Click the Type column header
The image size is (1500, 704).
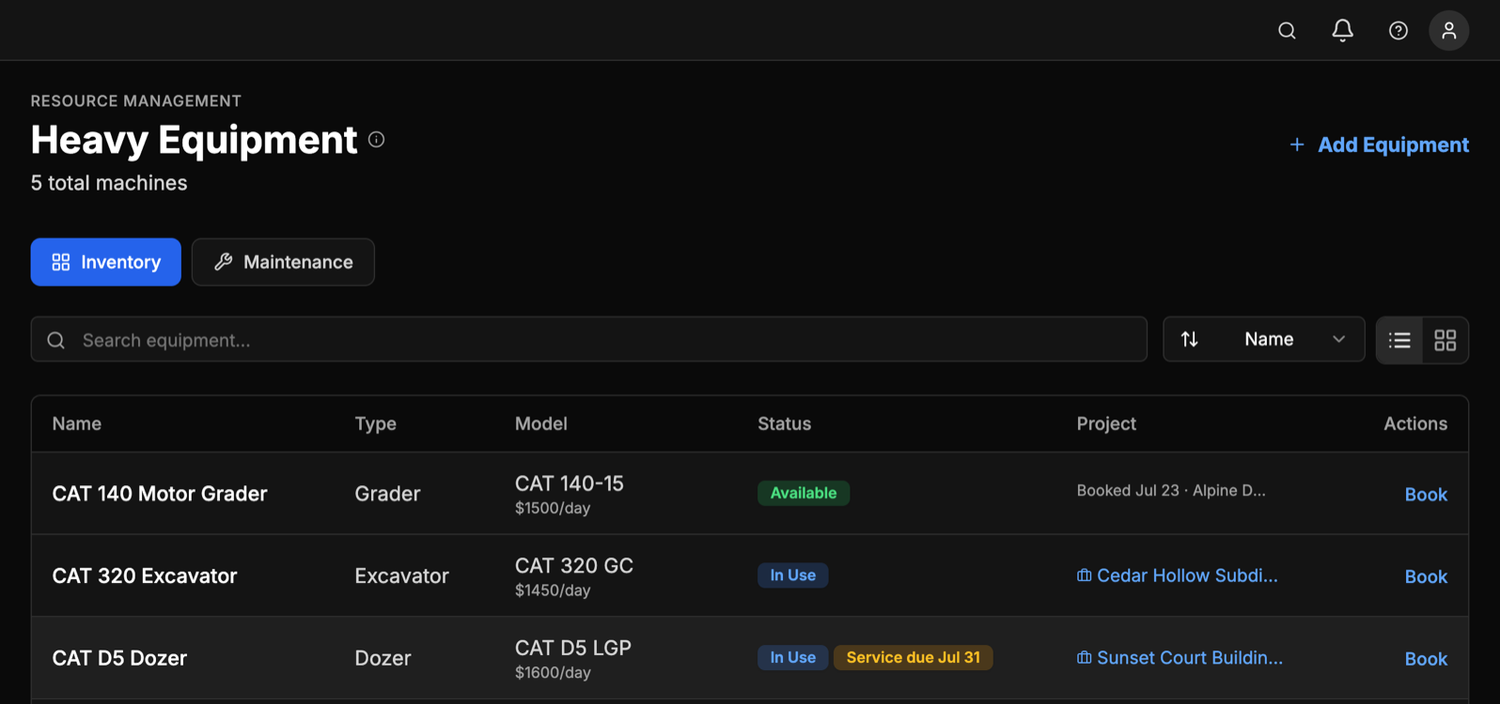tap(375, 423)
